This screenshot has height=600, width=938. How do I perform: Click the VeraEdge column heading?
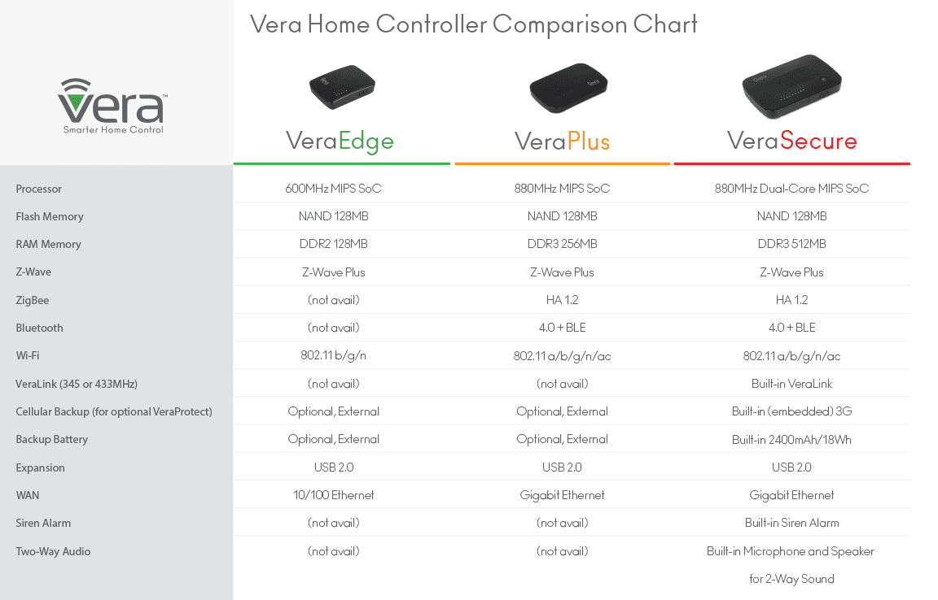pyautogui.click(x=340, y=141)
